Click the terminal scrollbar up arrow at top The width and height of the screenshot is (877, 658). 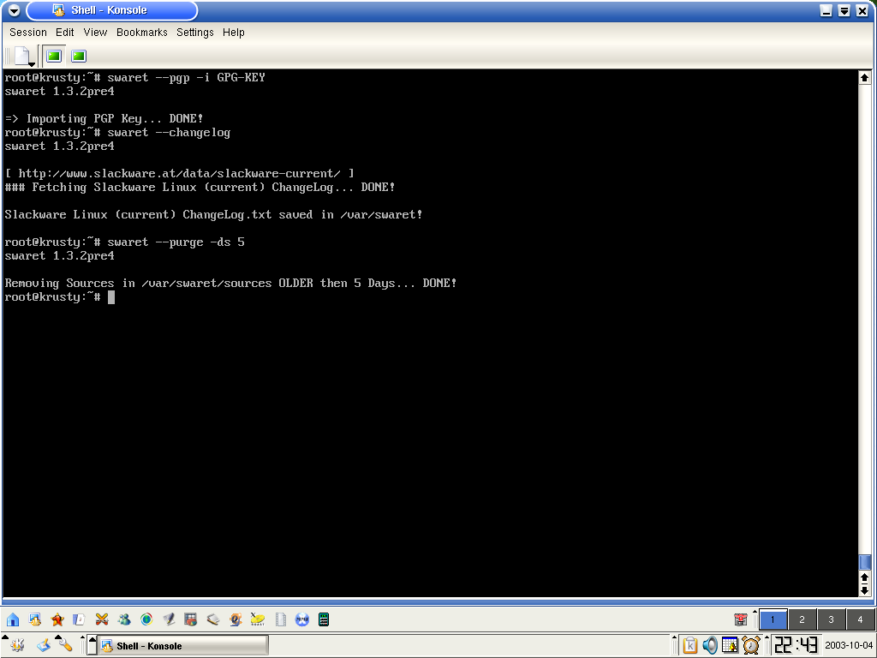click(x=865, y=78)
